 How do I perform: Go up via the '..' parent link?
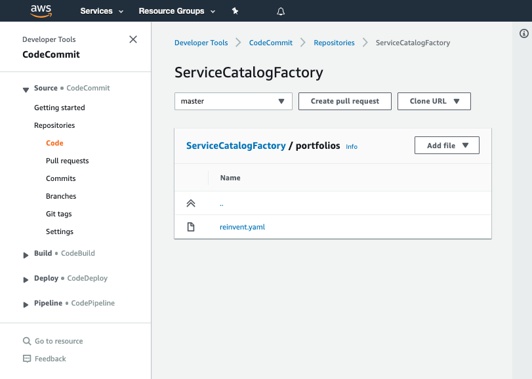222,204
